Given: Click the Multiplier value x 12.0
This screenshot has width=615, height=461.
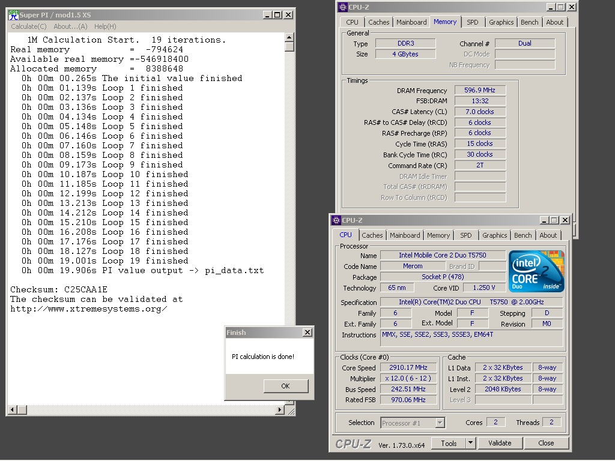Looking at the screenshot, I should coord(408,378).
